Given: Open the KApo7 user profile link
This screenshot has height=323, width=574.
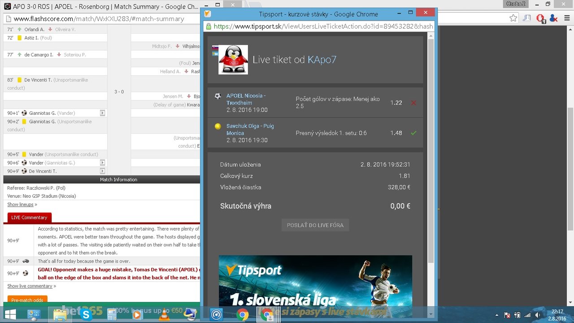Looking at the screenshot, I should tap(322, 60).
